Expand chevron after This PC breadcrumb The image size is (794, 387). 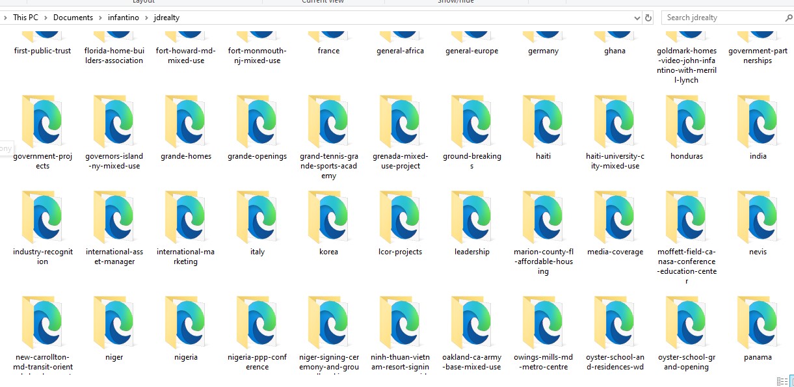[46, 18]
